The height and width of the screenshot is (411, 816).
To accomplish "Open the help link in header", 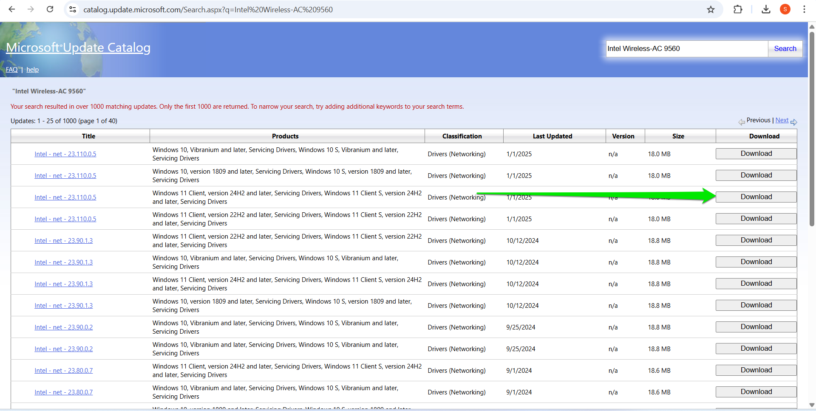I will [x=32, y=70].
